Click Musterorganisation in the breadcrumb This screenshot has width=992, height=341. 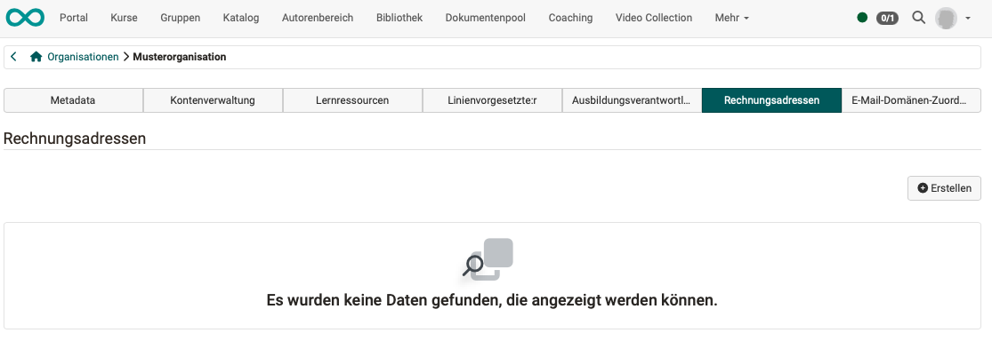[179, 57]
